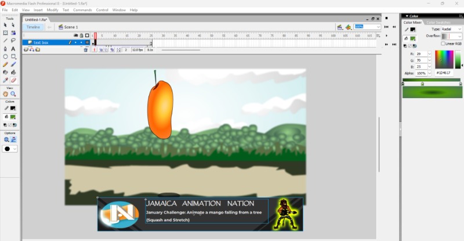
Task: Toggle show/hide all layers eye icon
Action: pyautogui.click(x=77, y=35)
